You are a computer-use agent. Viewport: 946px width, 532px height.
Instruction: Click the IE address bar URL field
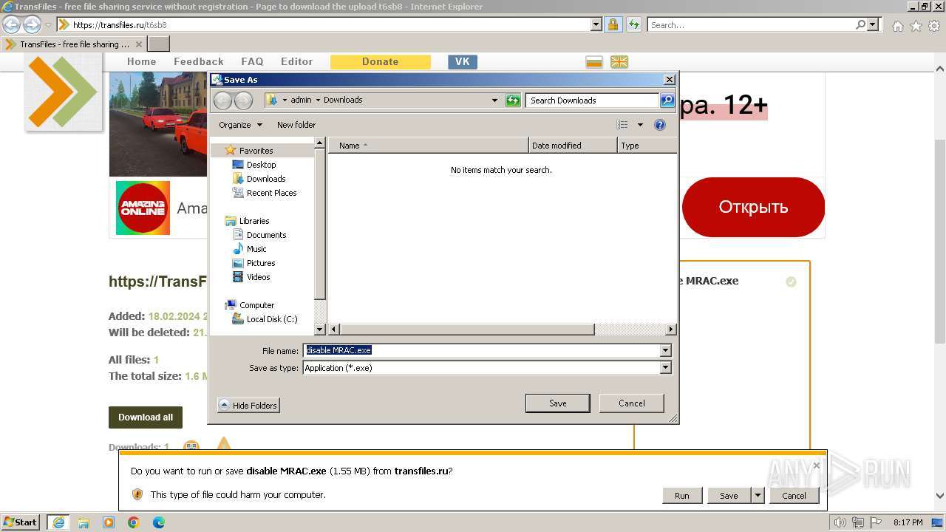point(330,24)
